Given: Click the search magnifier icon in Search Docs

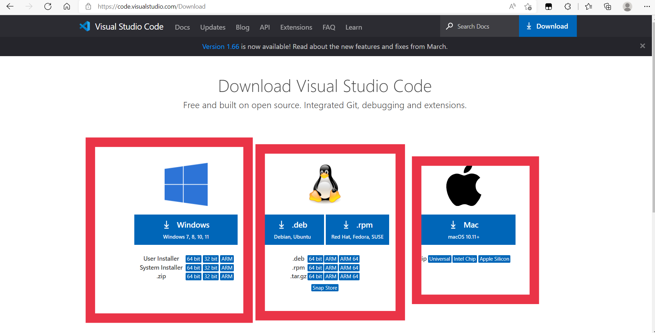Looking at the screenshot, I should click(449, 26).
